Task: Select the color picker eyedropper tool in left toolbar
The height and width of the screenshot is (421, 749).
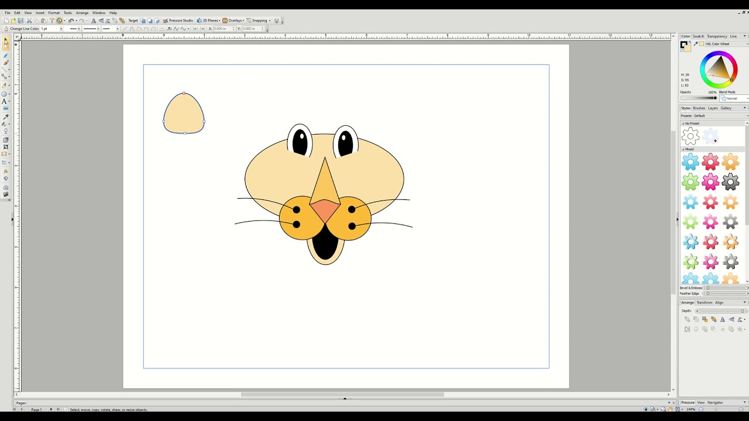Action: coord(6,116)
